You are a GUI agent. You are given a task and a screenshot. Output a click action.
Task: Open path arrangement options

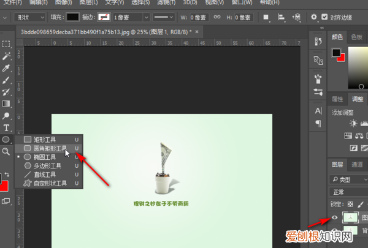tap(296, 17)
